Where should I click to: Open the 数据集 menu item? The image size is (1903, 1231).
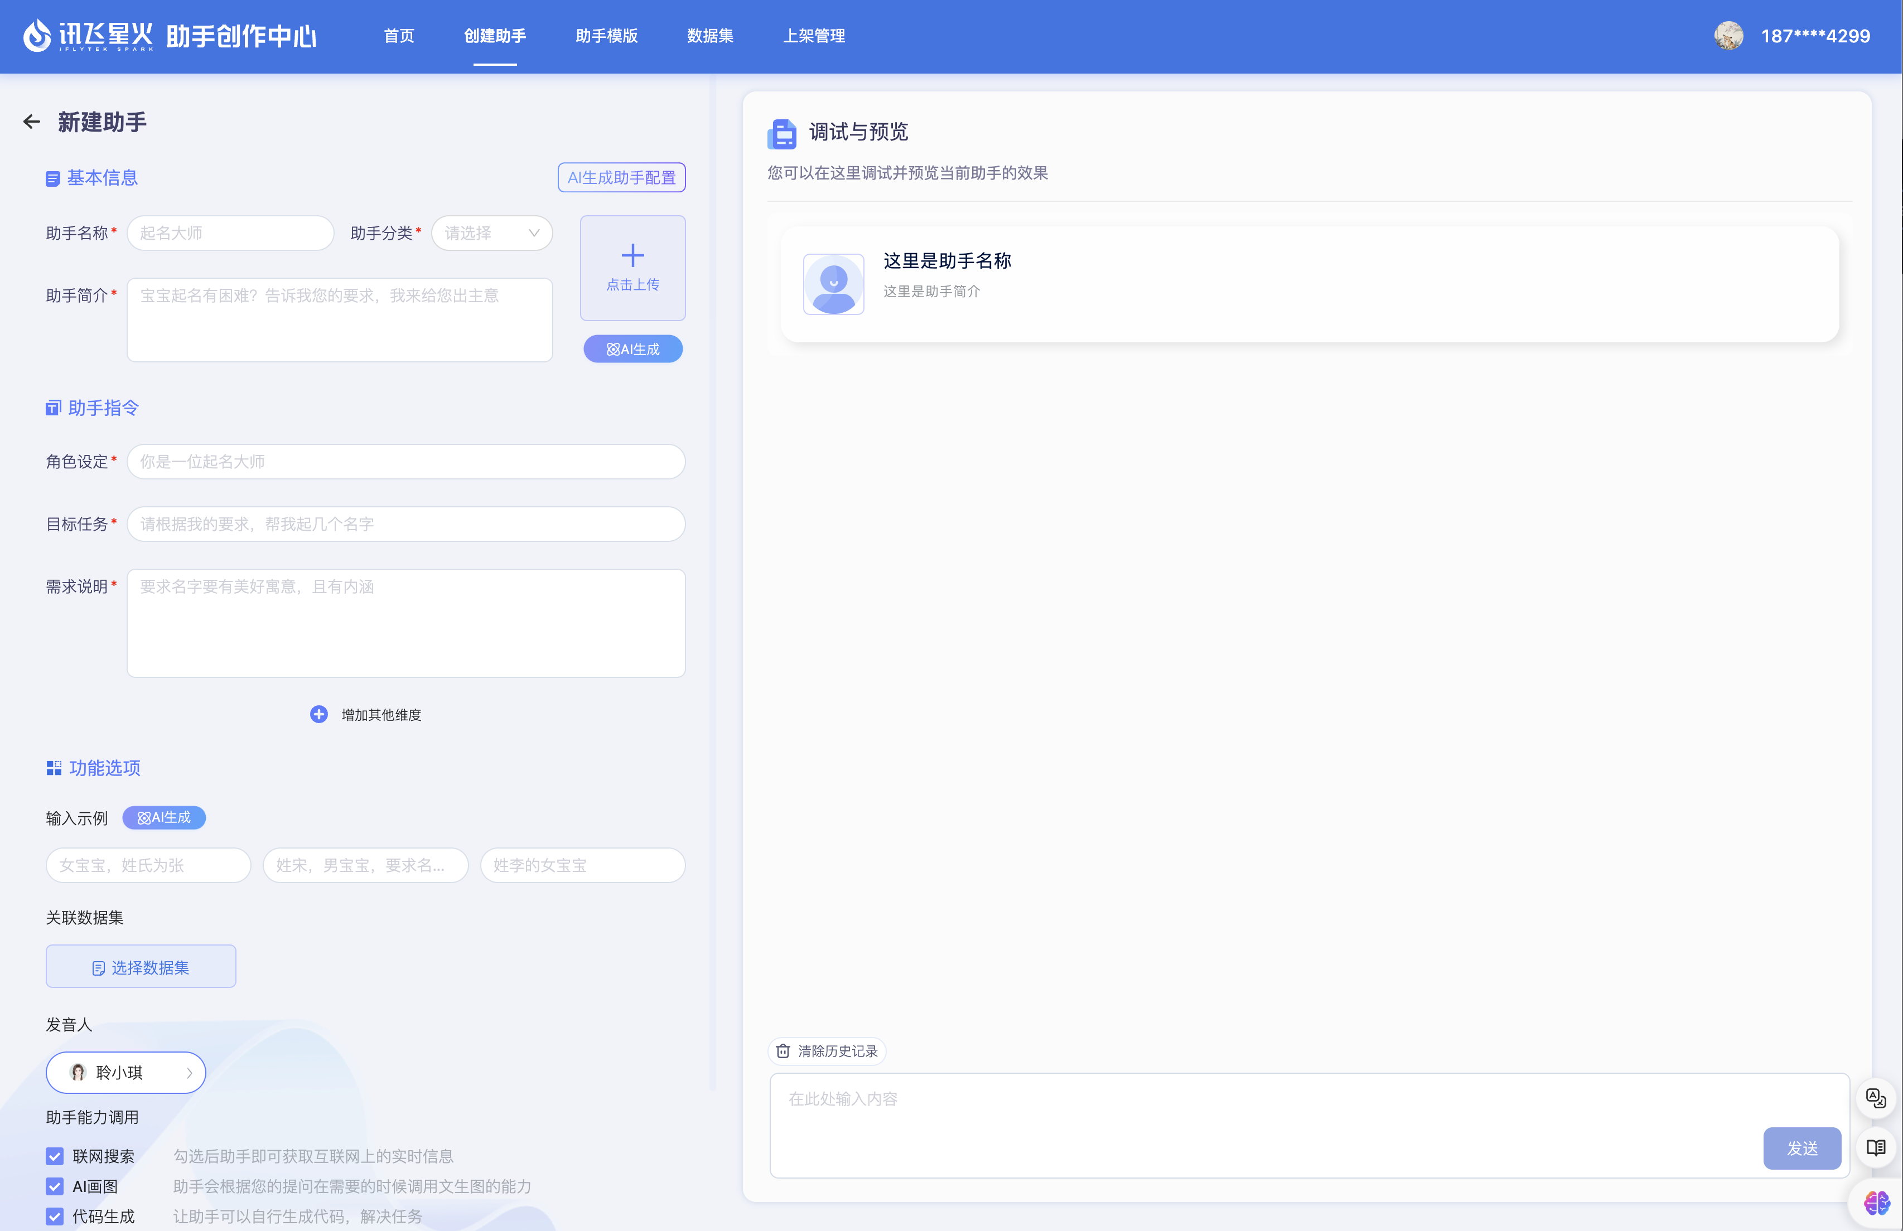[x=710, y=36]
